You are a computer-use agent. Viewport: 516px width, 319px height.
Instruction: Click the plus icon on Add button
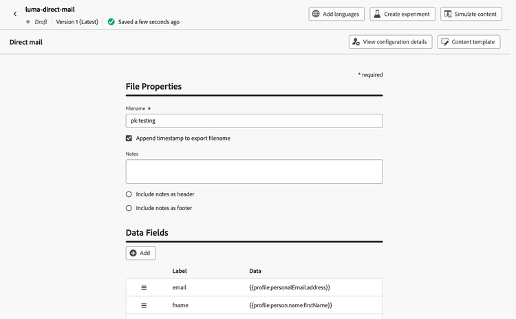[x=133, y=253]
